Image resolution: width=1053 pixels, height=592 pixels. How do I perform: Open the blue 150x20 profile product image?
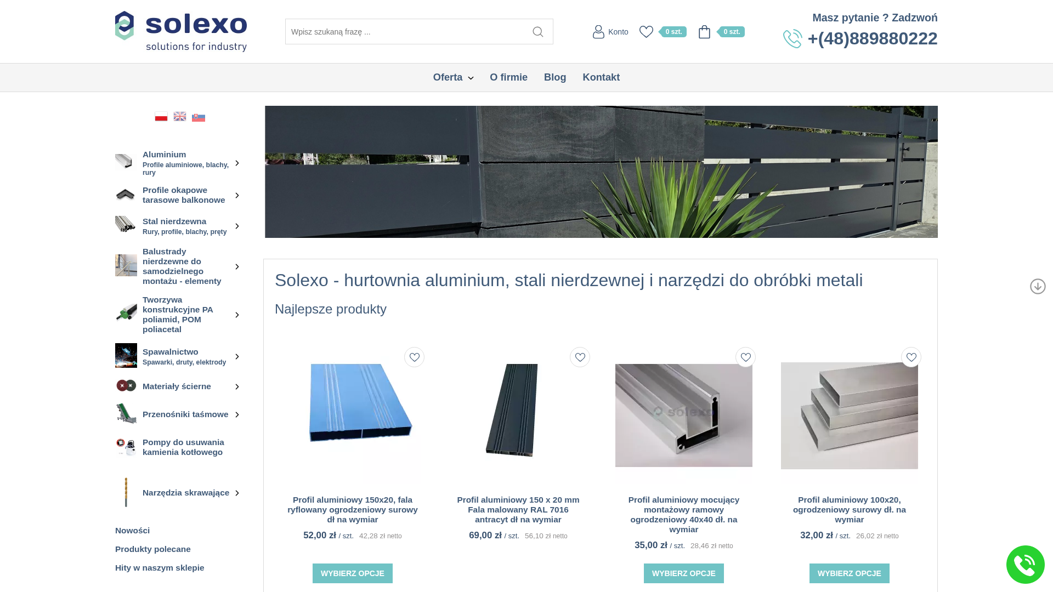point(360,403)
